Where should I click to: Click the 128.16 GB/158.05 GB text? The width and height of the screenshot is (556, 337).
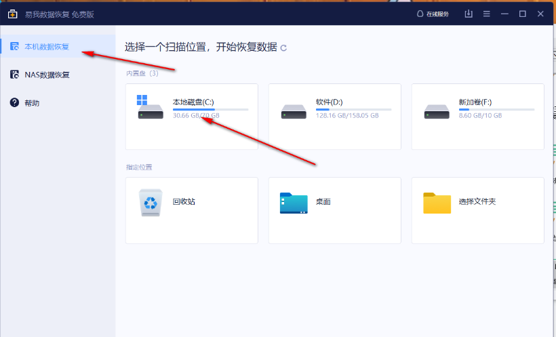[347, 116]
